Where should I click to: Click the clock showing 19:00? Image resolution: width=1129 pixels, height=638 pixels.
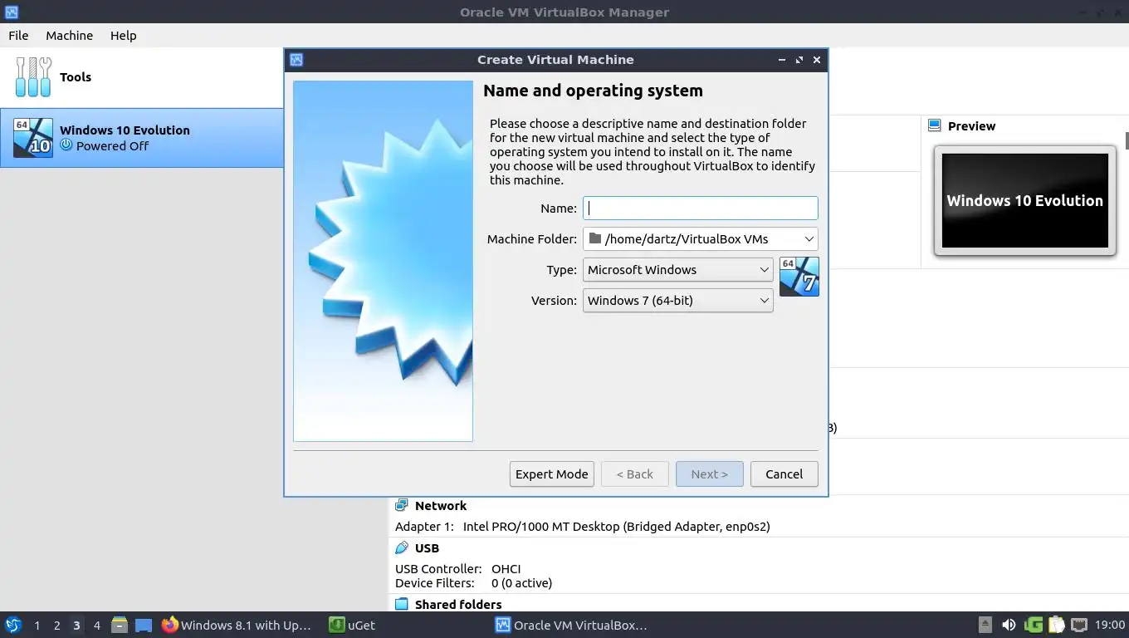[1110, 625]
